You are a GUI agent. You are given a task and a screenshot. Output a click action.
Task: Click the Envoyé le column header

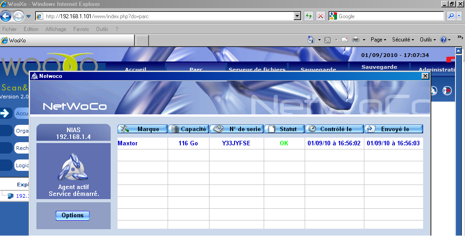[393, 129]
